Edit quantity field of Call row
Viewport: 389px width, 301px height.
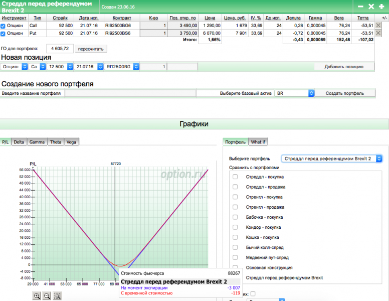tap(153, 25)
